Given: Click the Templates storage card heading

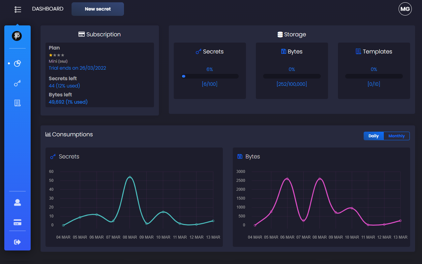Looking at the screenshot, I should pos(374,51).
